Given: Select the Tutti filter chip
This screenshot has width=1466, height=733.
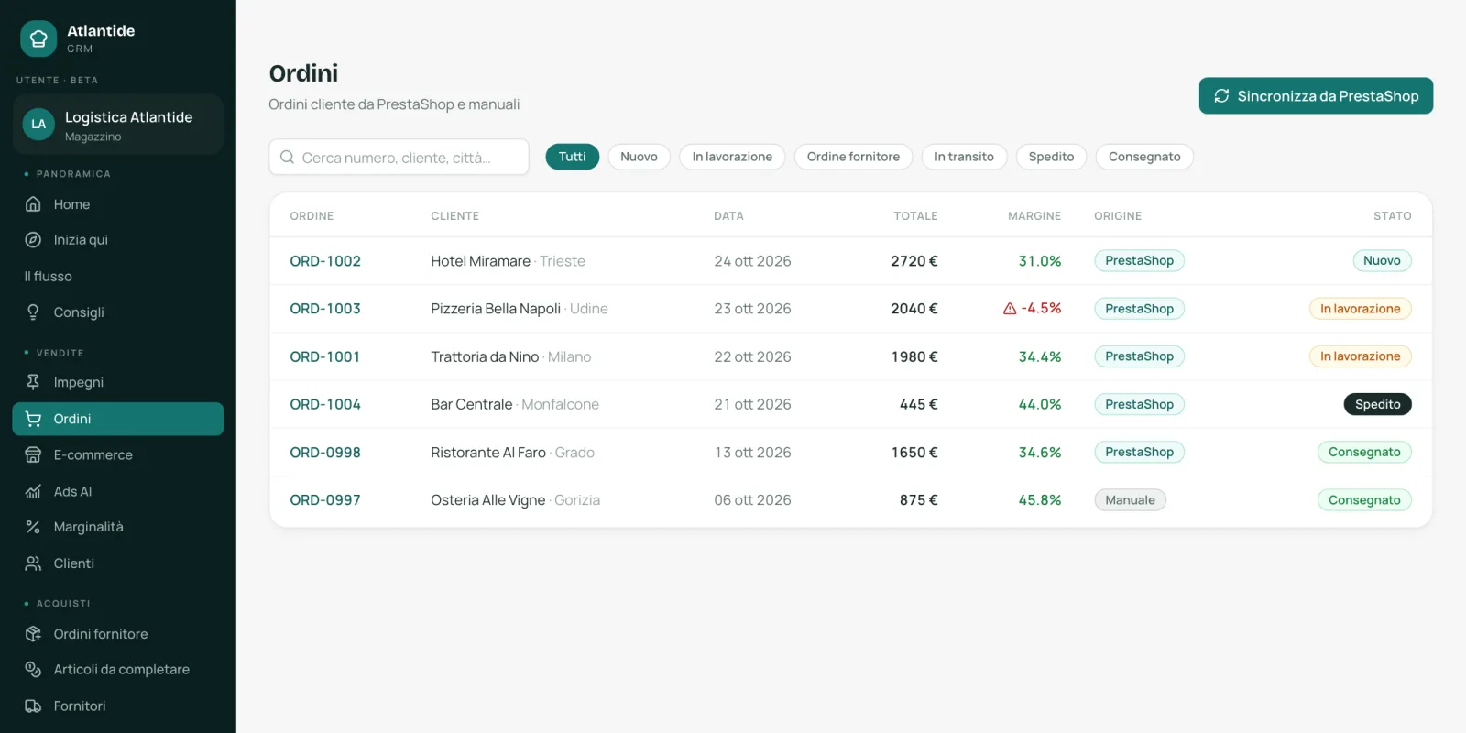Looking at the screenshot, I should coord(573,157).
